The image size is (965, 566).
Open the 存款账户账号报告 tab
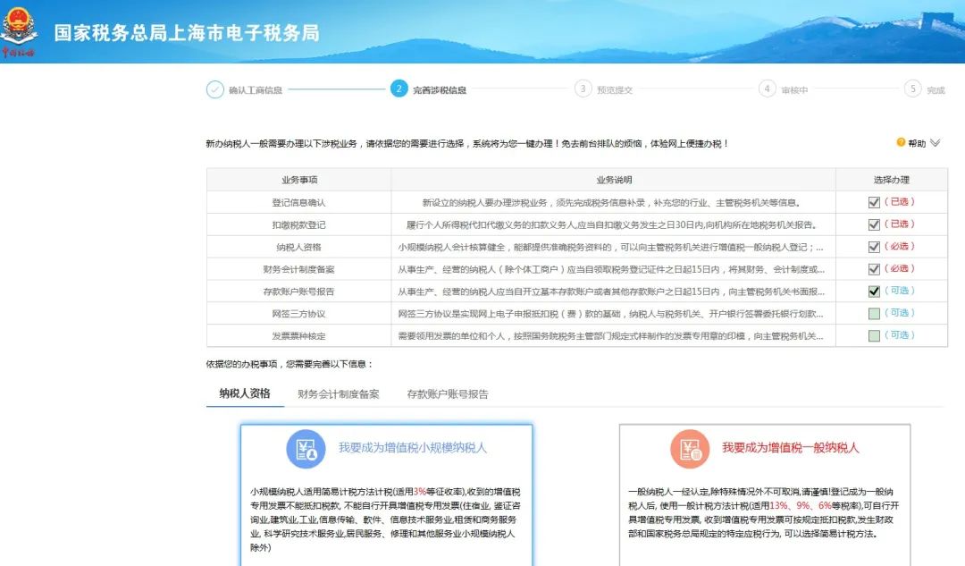coord(448,393)
